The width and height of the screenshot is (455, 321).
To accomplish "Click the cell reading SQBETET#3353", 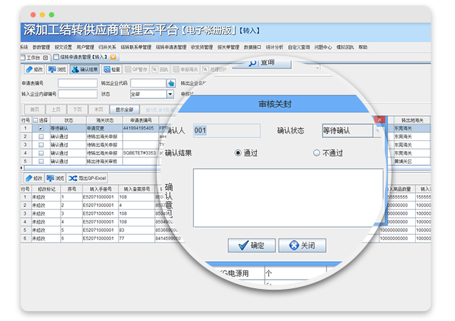I will (x=139, y=153).
